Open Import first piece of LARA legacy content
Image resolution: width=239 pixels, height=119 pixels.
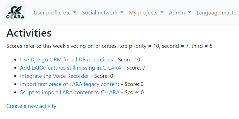coord(70,84)
